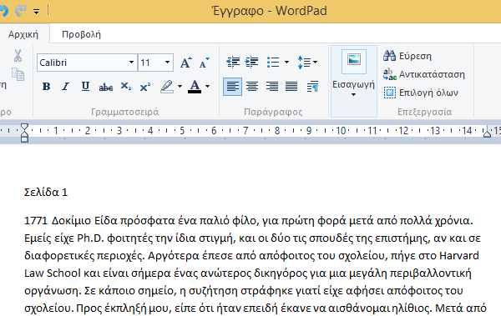This screenshot has height=316, width=501.
Task: Grow the font size with the large A icon
Action: coord(186,63)
